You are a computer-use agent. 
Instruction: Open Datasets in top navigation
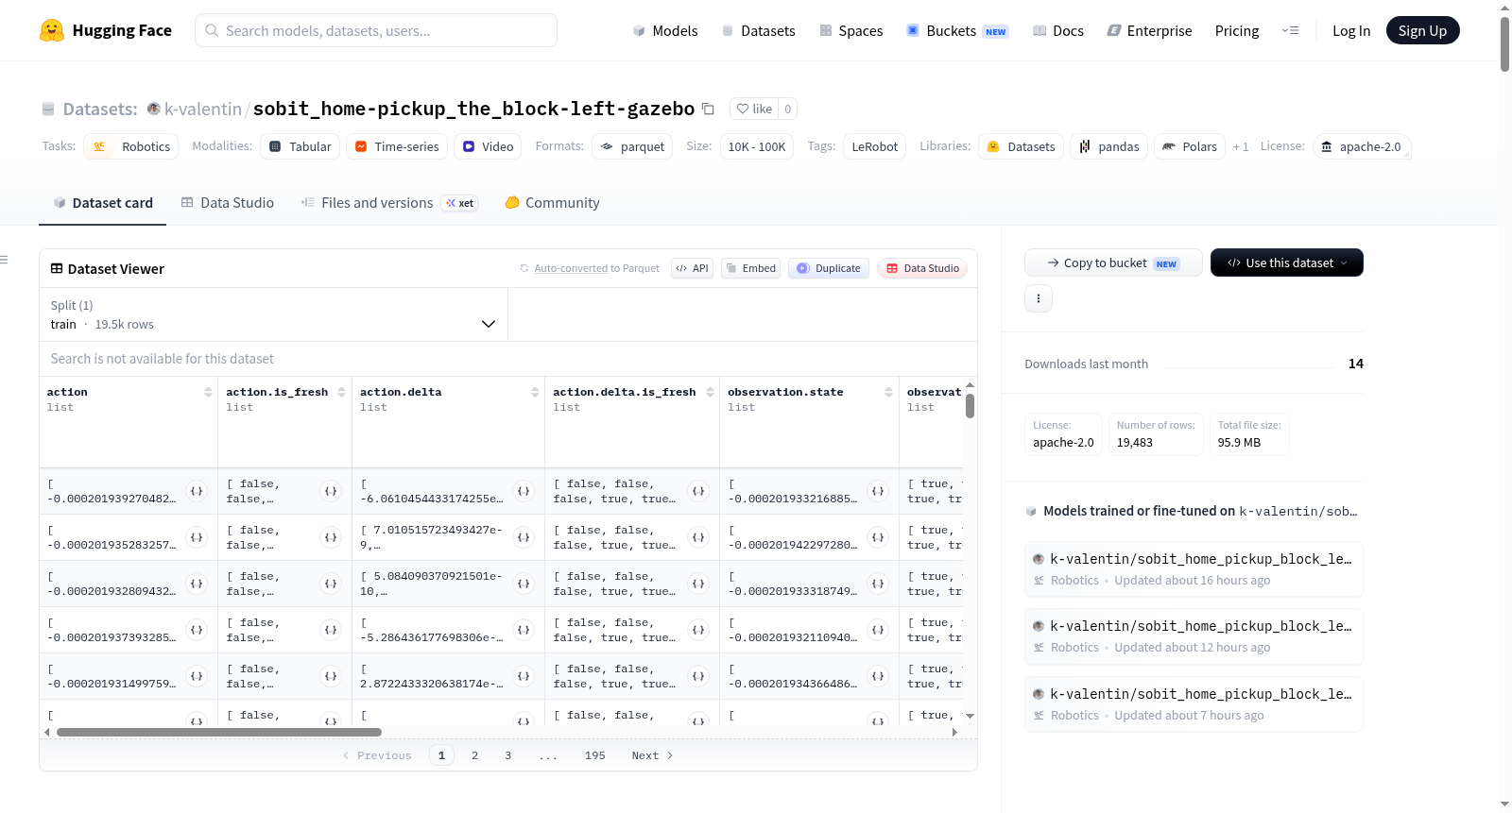click(x=758, y=30)
